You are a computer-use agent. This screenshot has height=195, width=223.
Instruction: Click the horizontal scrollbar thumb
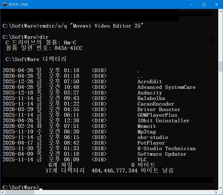click(20, 192)
